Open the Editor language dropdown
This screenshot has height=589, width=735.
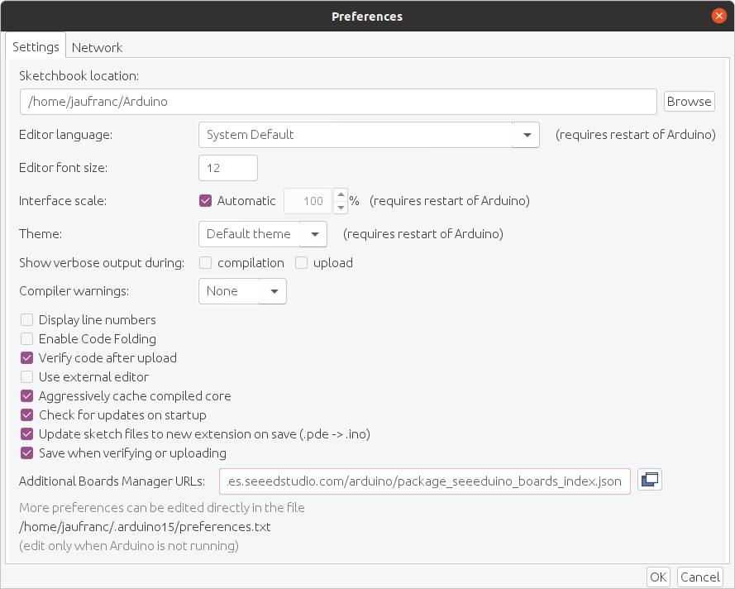tap(369, 135)
